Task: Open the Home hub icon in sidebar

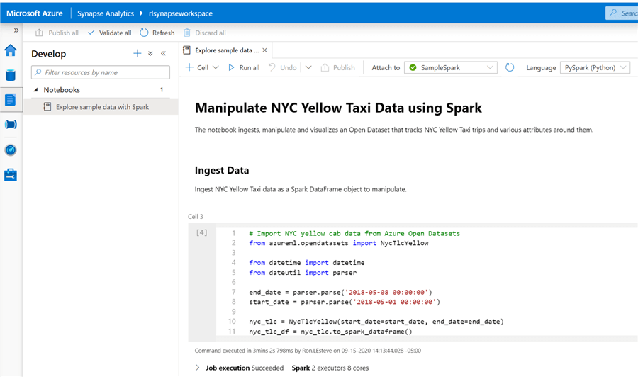Action: pyautogui.click(x=11, y=50)
